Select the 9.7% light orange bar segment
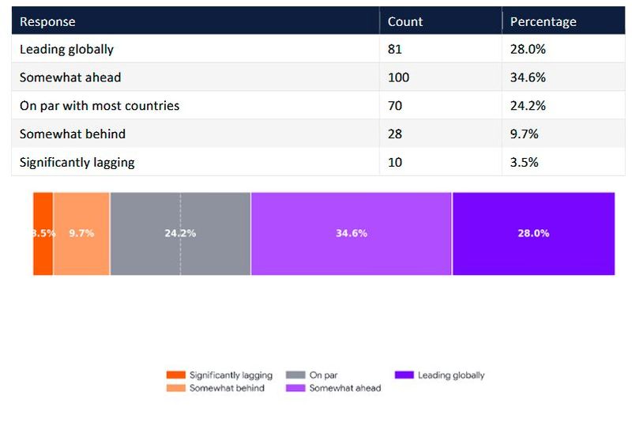Viewport: 632px width, 448px height. click(81, 234)
